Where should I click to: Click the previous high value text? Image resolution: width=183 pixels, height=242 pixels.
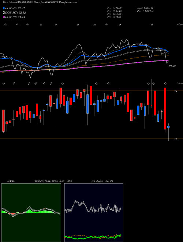click(x=114, y=11)
